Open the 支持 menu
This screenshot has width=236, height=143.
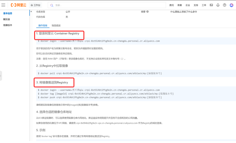click(x=196, y=5)
